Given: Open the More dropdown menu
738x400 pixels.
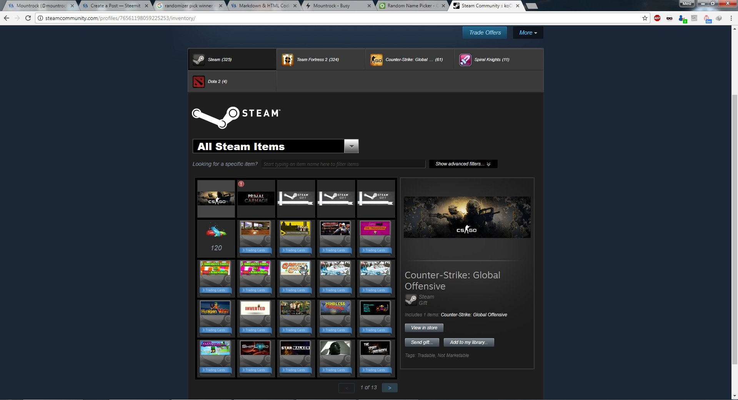Looking at the screenshot, I should point(528,33).
